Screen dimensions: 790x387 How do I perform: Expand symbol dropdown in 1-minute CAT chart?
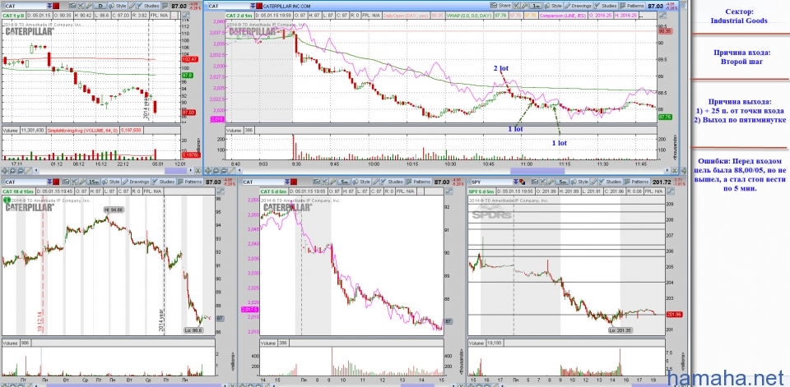[253, 6]
